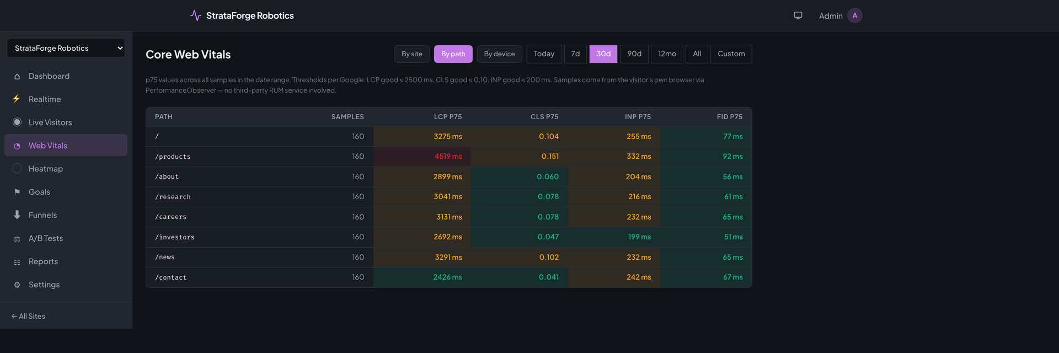Screen dimensions: 1059x353
Task: Open the StrataForge Robotics site selector dropdown
Action: point(66,48)
